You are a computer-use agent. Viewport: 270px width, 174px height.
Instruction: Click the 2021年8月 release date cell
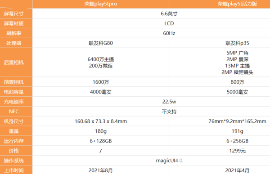pyautogui.click(x=101, y=170)
